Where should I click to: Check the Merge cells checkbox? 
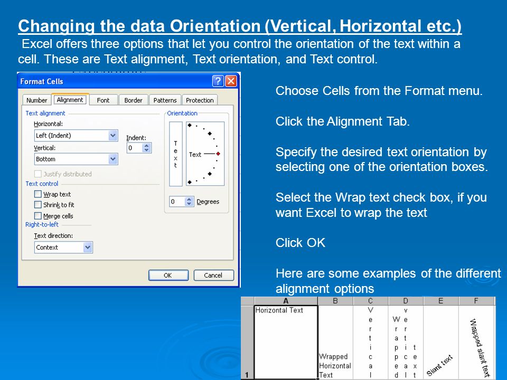(x=38, y=215)
